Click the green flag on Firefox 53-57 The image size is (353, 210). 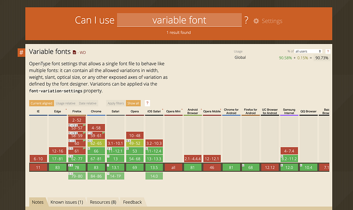[x=84, y=125]
